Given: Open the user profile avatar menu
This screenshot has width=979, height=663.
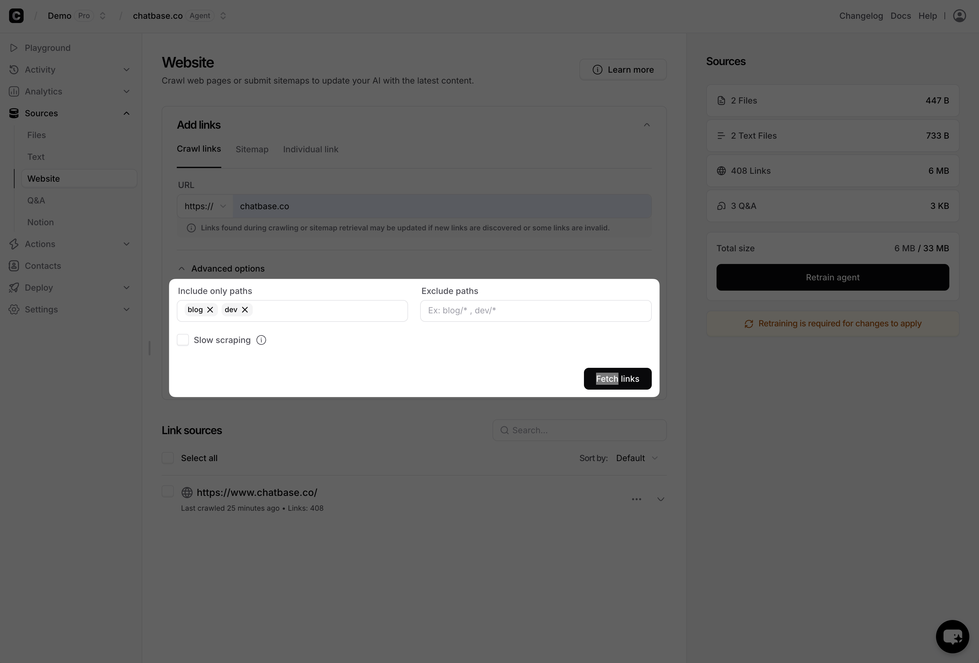Looking at the screenshot, I should [x=960, y=15].
